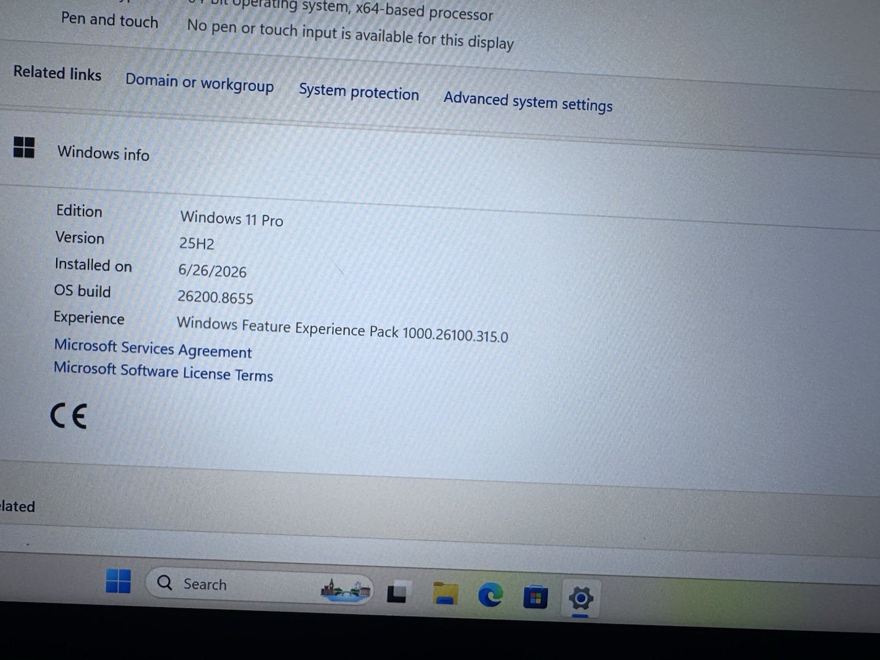
Task: Click the "Installed on" label
Action: click(x=93, y=265)
